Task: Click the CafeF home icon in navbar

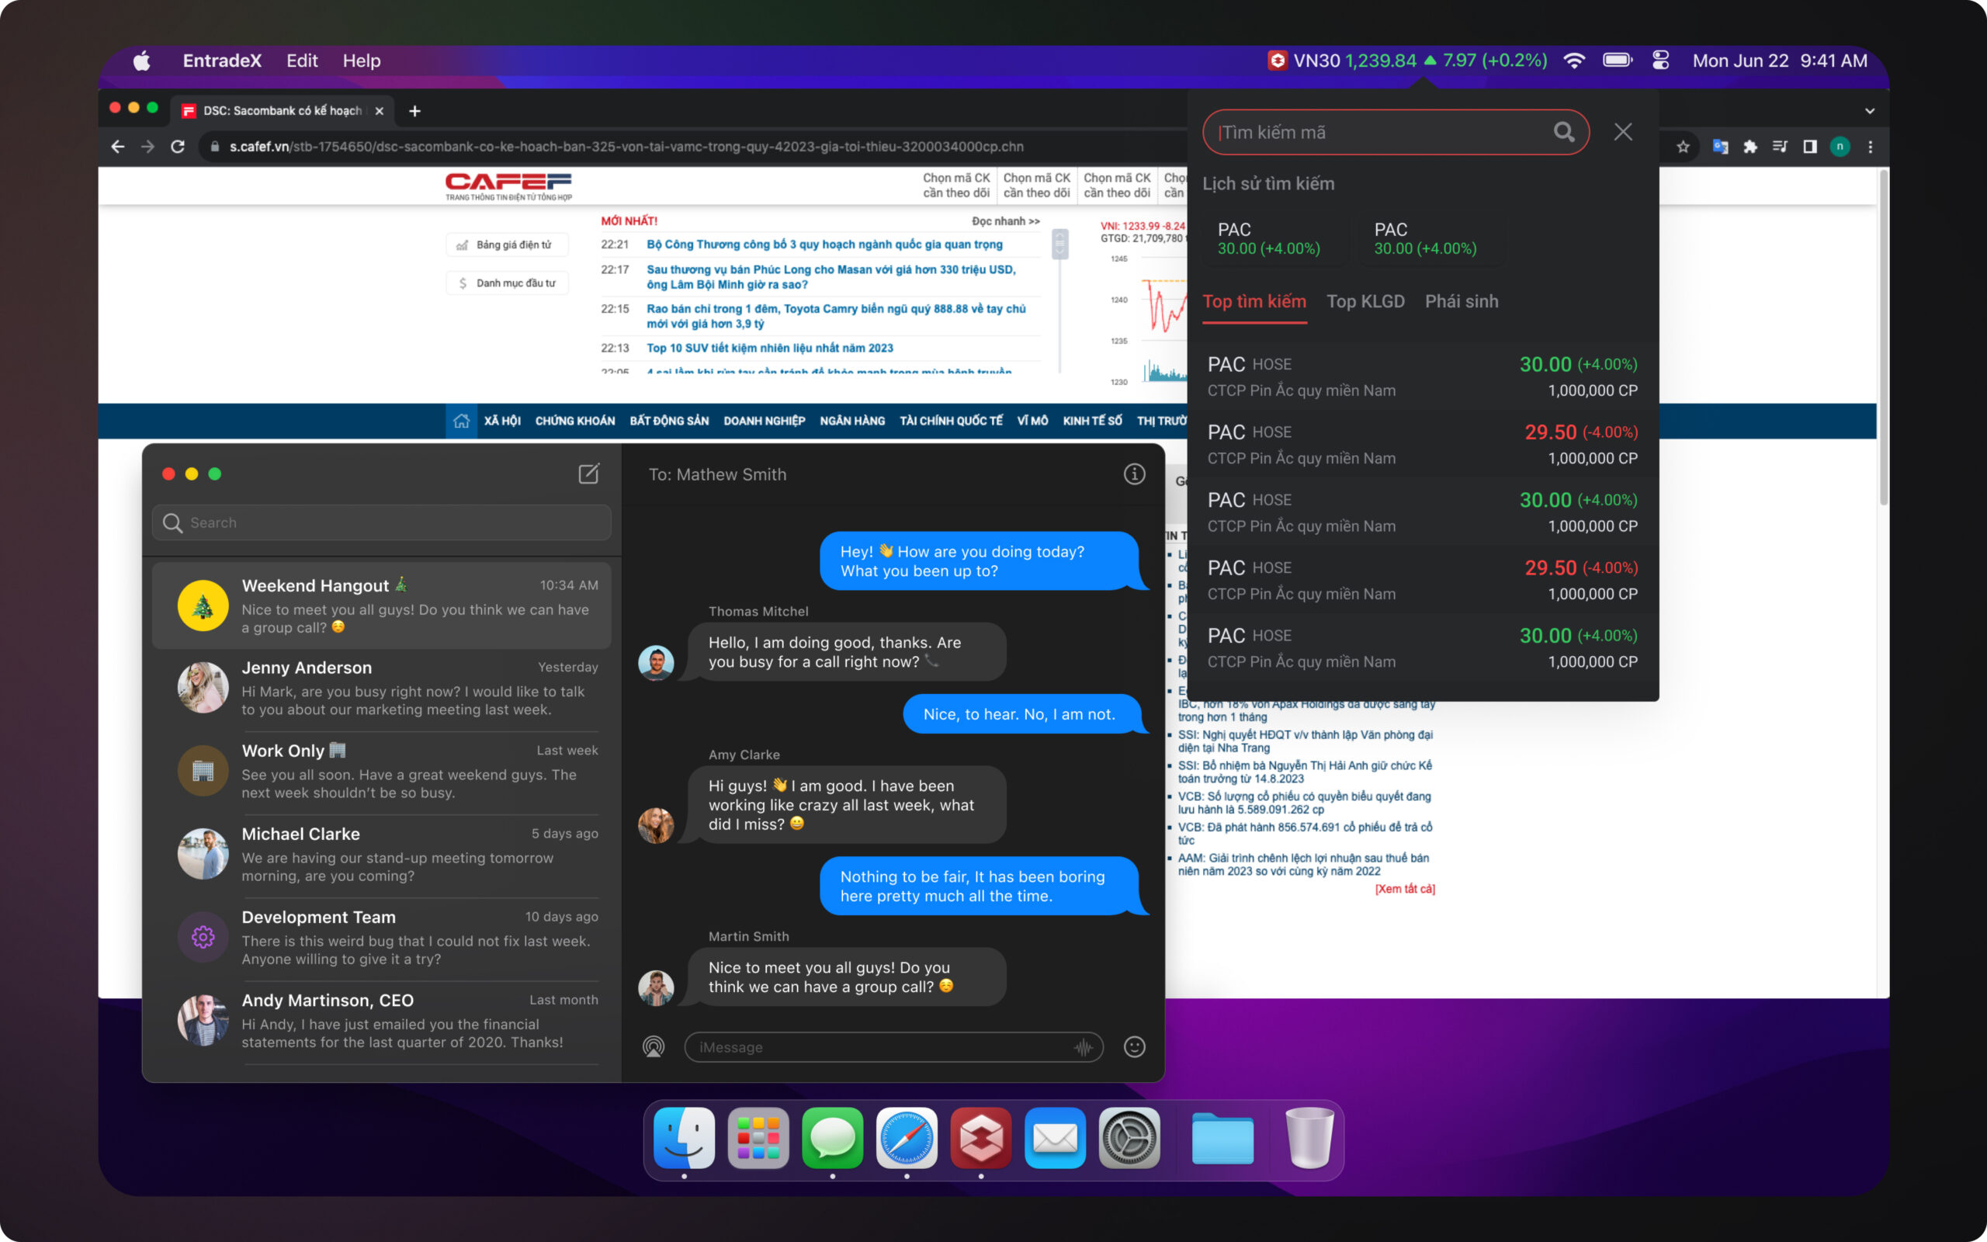Action: point(462,421)
